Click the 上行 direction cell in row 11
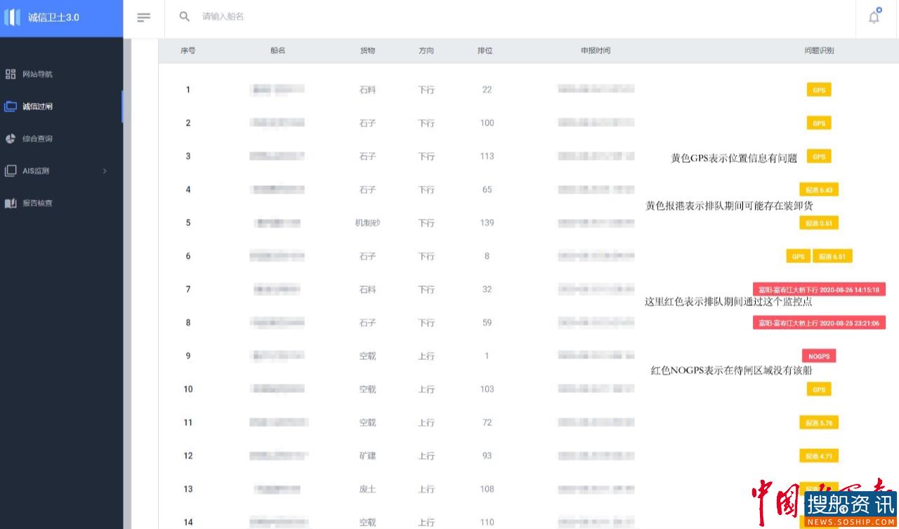Screen dimensions: 899x529 426,423
